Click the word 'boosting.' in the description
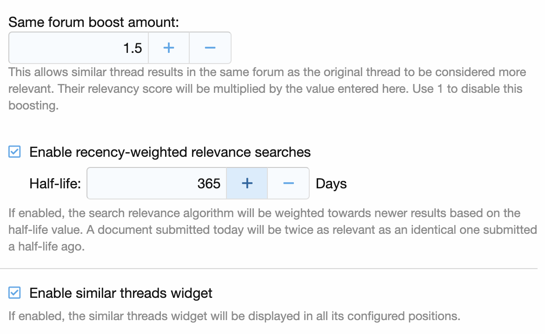This screenshot has width=545, height=334. tap(33, 105)
